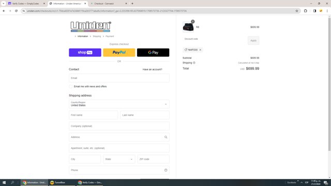Focus the Last name field
Screen dimensions: 331x186
[145, 115]
